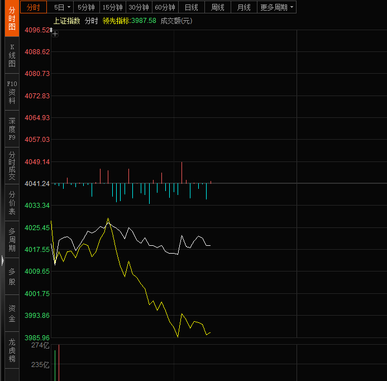Screen dimensions: 387x381
Task: Click the 4049.14 price label
Action: 37,162
